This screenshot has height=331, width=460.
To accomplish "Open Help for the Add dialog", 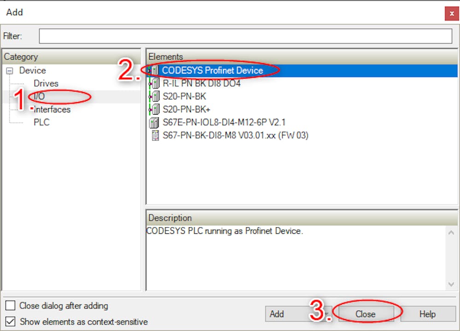I will tap(428, 314).
